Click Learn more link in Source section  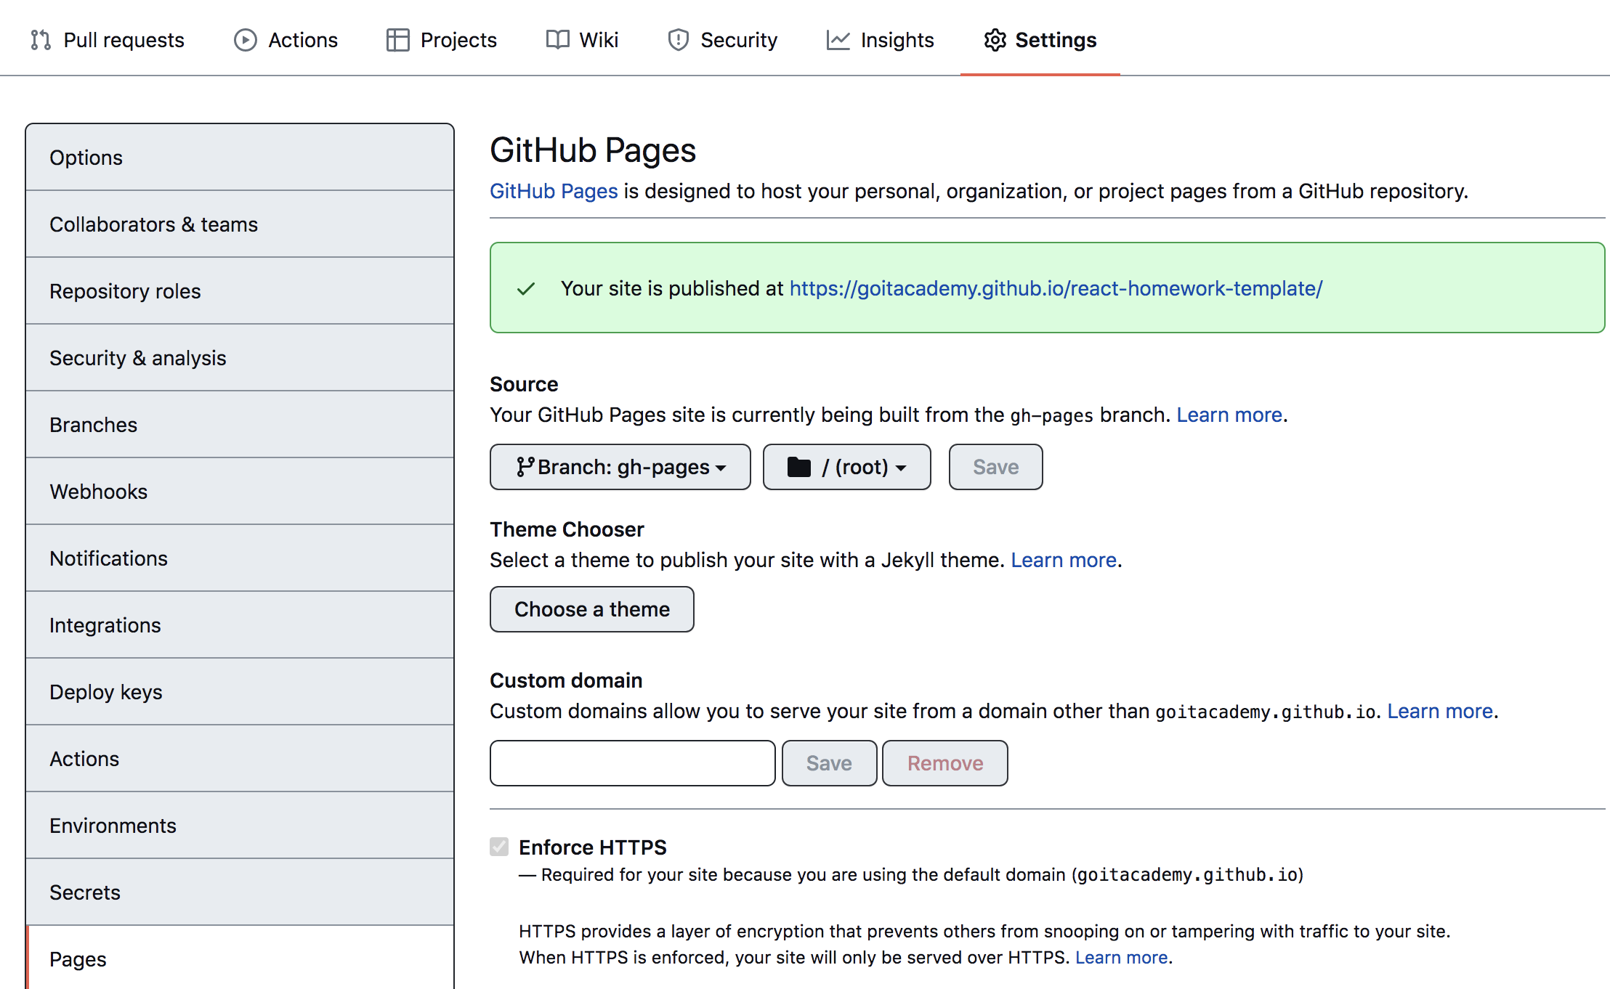[x=1229, y=415]
